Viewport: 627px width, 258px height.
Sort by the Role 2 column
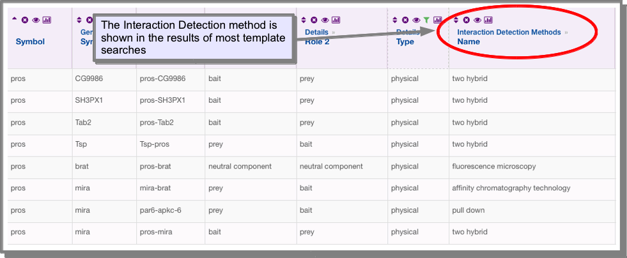click(304, 20)
